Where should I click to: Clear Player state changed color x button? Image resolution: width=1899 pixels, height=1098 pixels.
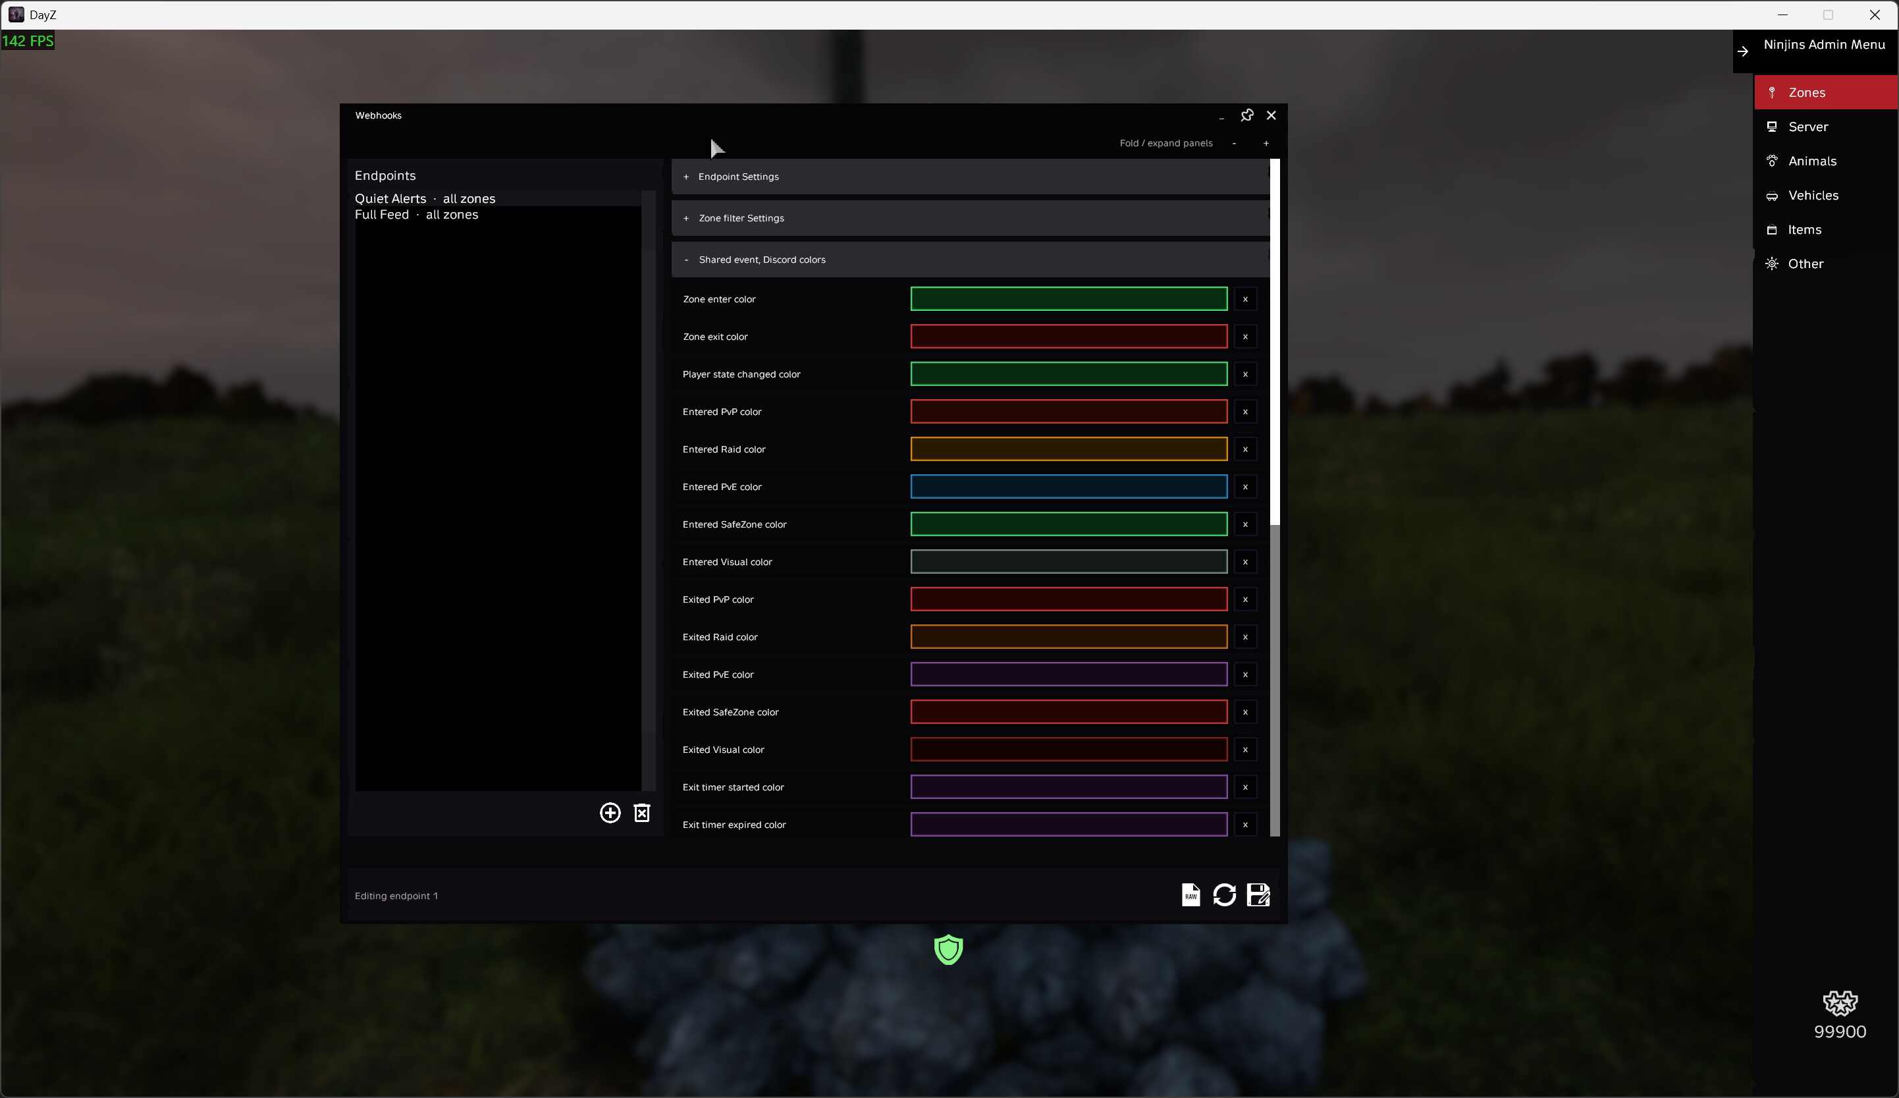pyautogui.click(x=1246, y=373)
